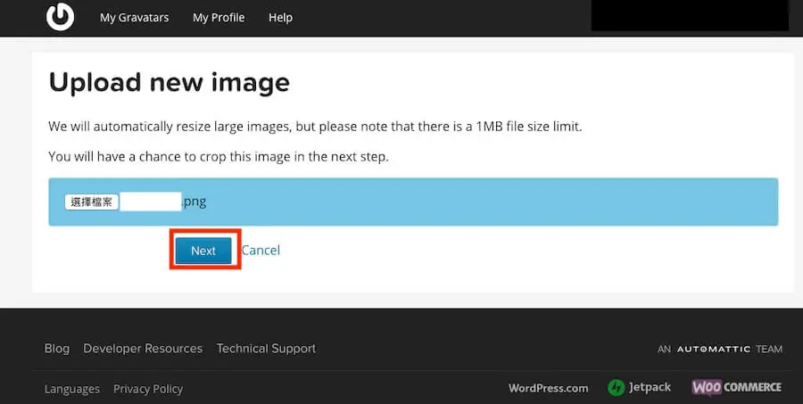Click the Gravatar power-symbol logo
The image size is (803, 404).
(60, 16)
